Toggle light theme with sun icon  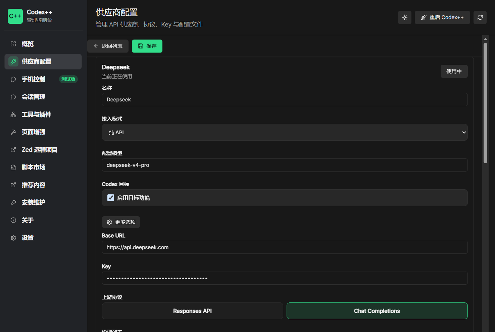(405, 17)
